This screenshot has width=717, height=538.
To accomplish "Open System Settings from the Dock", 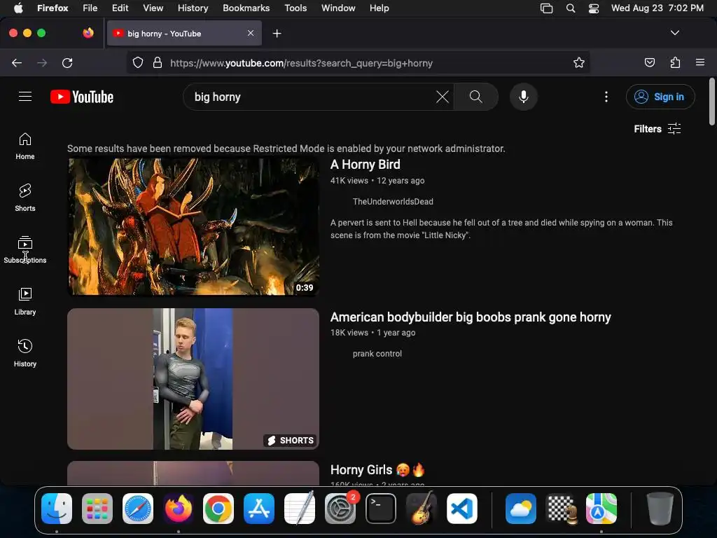I will pyautogui.click(x=340, y=509).
